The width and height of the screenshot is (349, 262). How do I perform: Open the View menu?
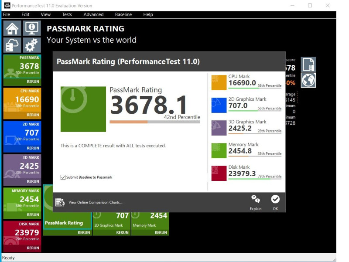pyautogui.click(x=46, y=14)
